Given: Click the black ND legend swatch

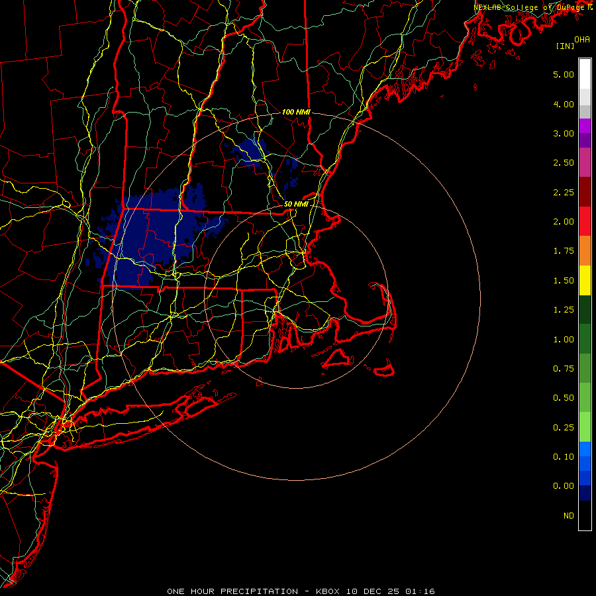Looking at the screenshot, I should [585, 515].
